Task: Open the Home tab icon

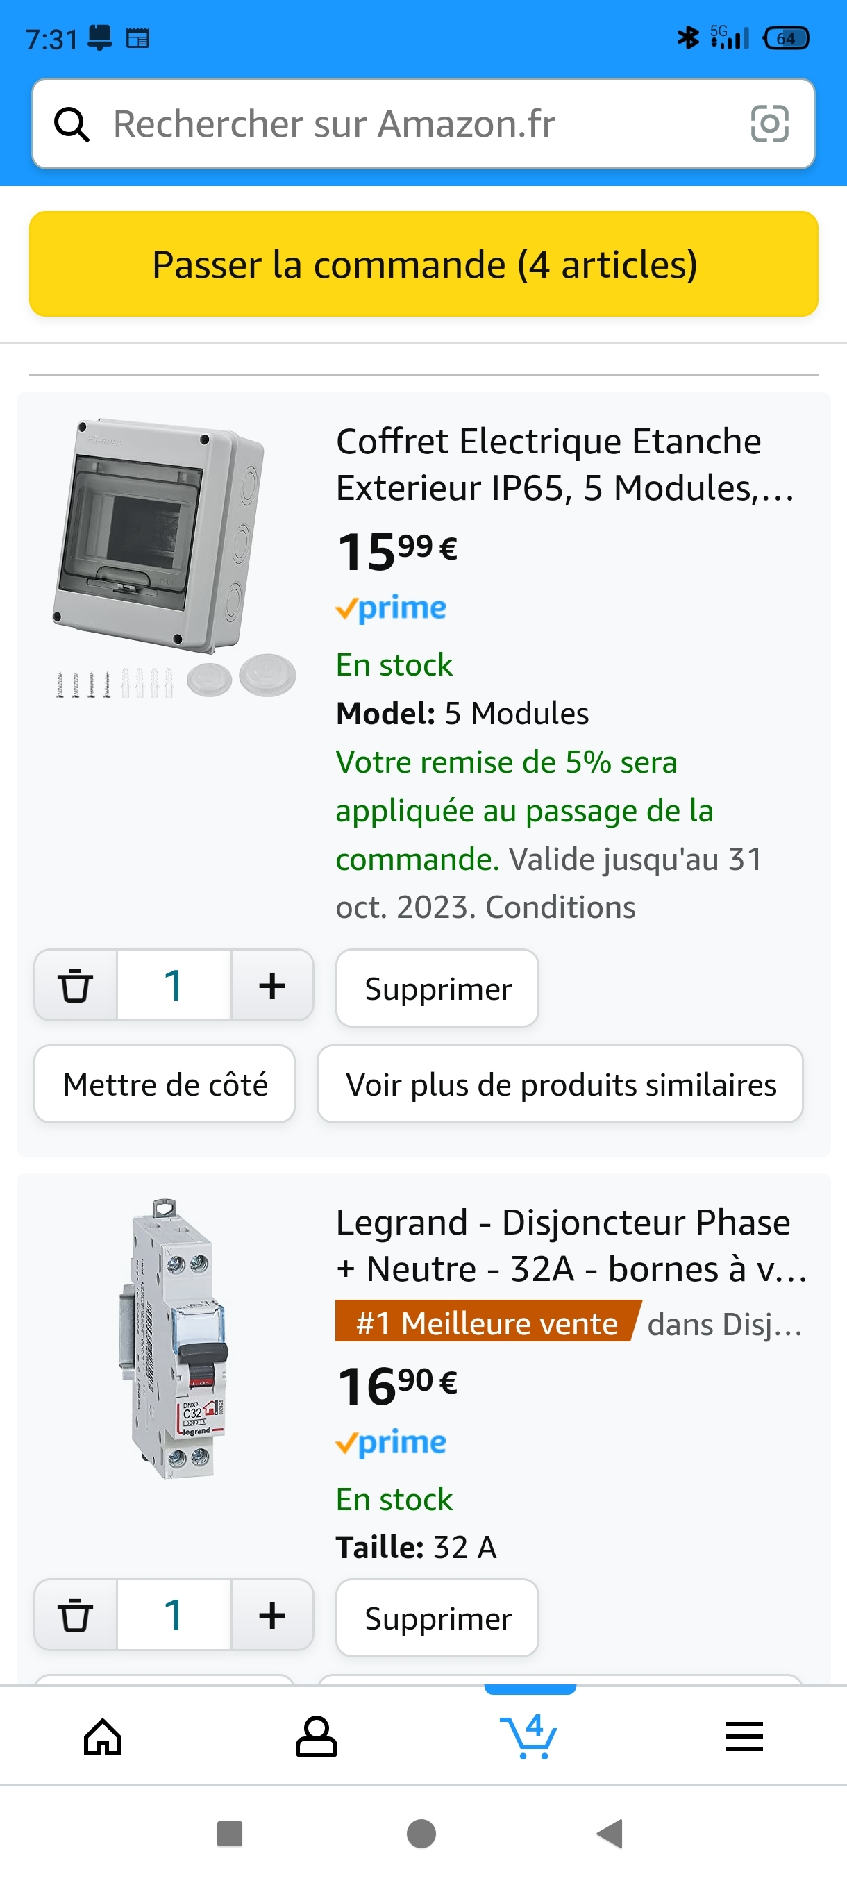Action: click(103, 1736)
